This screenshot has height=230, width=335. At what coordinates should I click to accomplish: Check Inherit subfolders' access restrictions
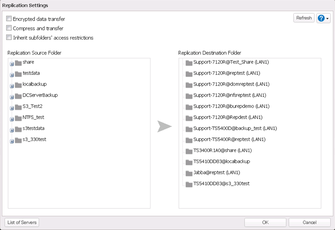(9, 37)
